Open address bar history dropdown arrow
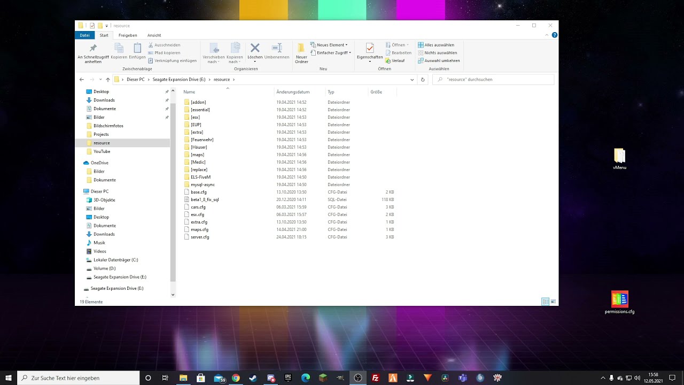This screenshot has height=385, width=684. (x=412, y=80)
